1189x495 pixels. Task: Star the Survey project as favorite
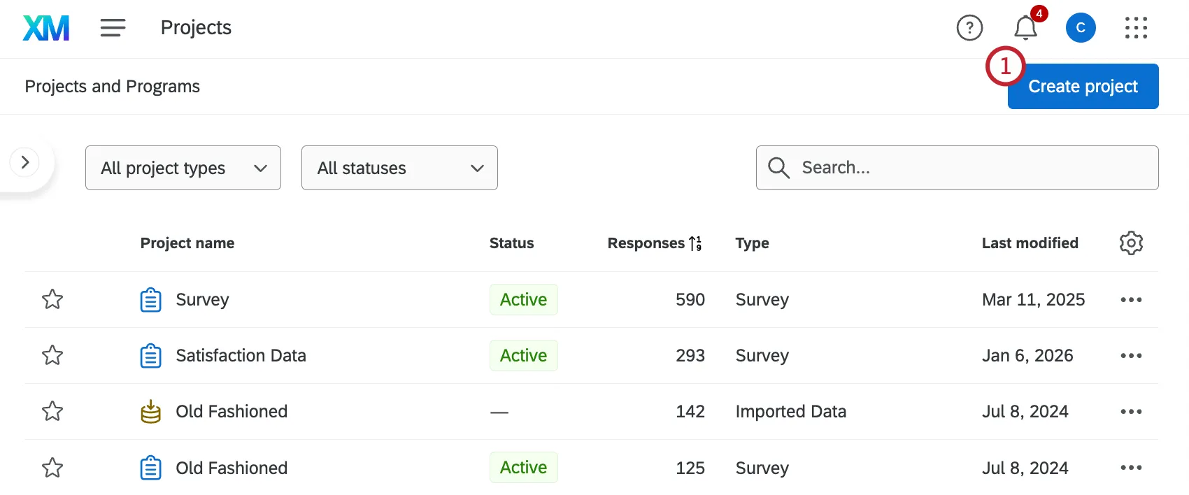52,300
